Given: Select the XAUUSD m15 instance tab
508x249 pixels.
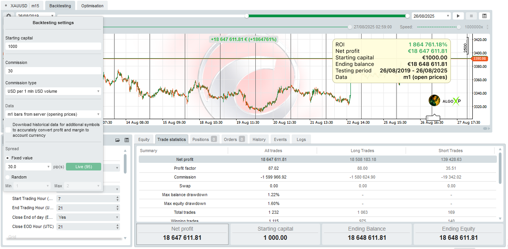Looking at the screenshot, I should point(22,6).
